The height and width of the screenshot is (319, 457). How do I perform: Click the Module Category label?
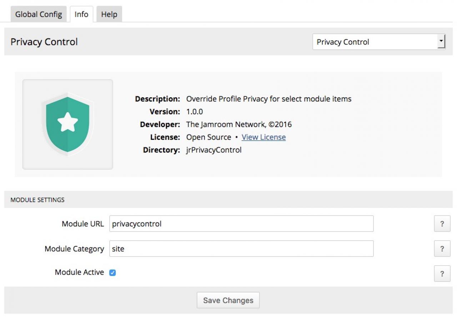tap(74, 249)
